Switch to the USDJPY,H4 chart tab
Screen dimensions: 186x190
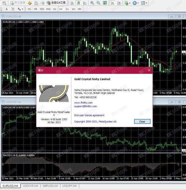click(x=70, y=186)
